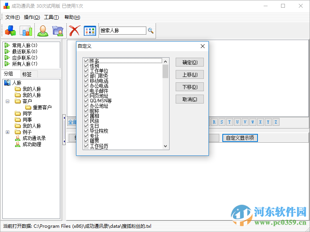Toggle the 生日 display field
Image resolution: width=310 pixels, height=232 pixels.
pyautogui.click(x=85, y=125)
